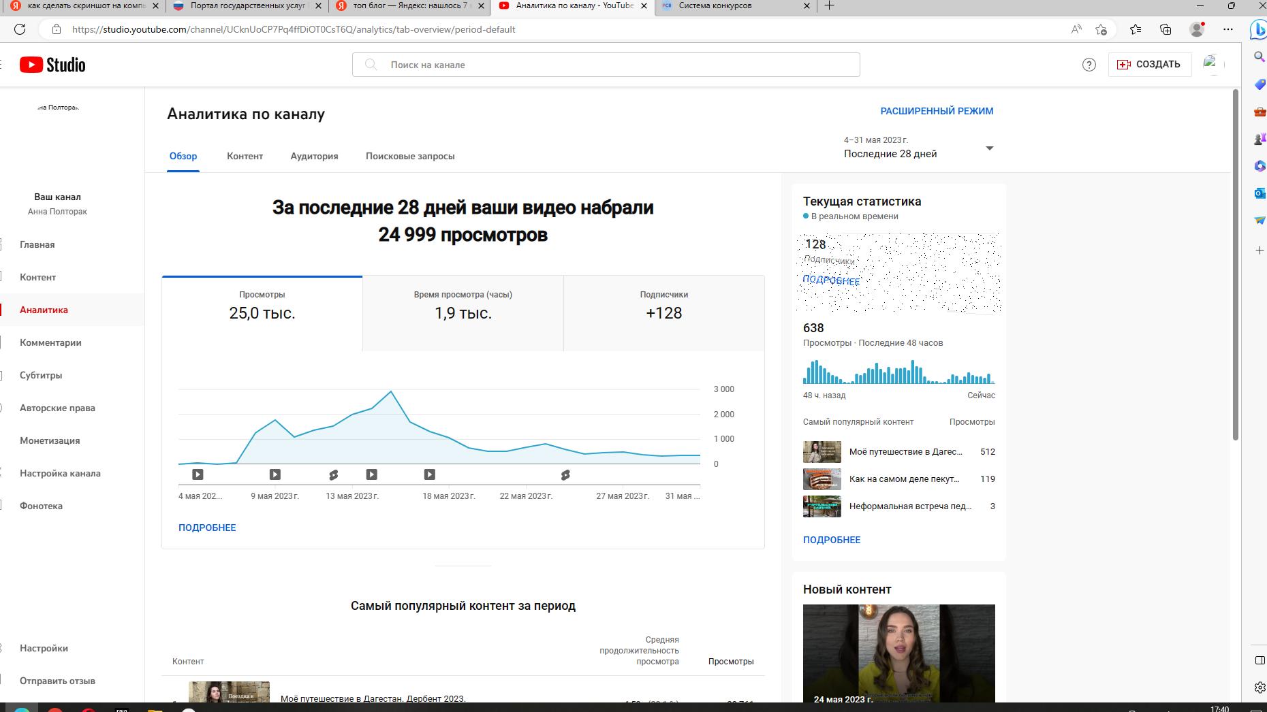Click the site lock icon in address bar

tap(57, 29)
